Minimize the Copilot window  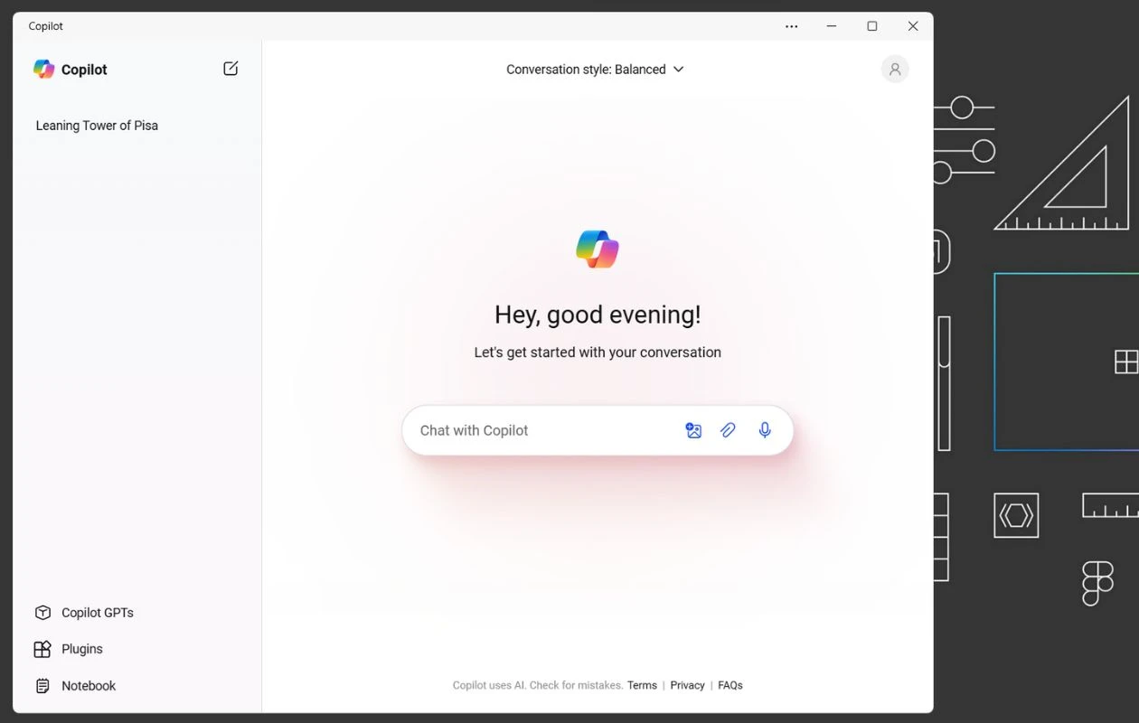coord(832,26)
